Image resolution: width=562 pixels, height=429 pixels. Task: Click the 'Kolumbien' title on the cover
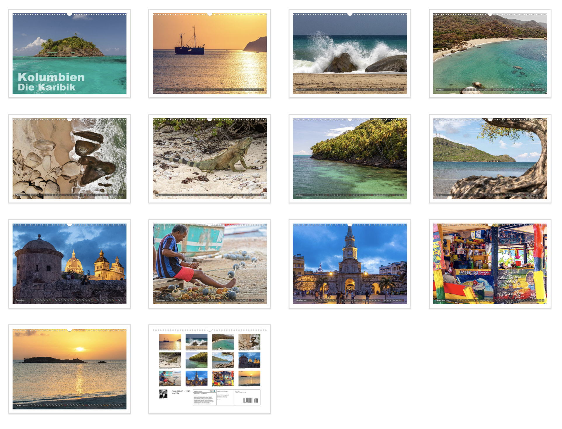point(51,77)
